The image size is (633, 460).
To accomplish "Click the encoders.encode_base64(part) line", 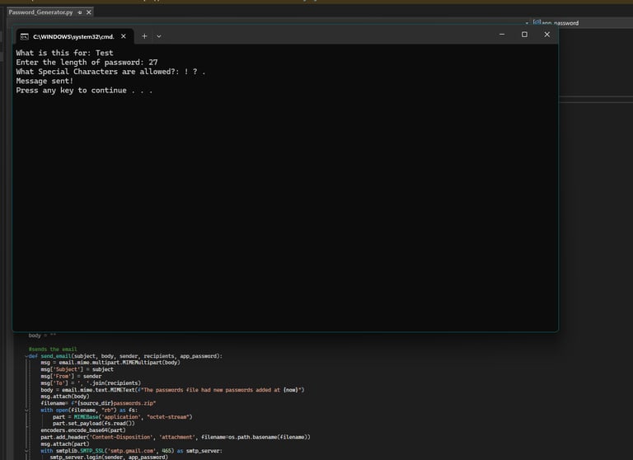I will click(x=83, y=430).
